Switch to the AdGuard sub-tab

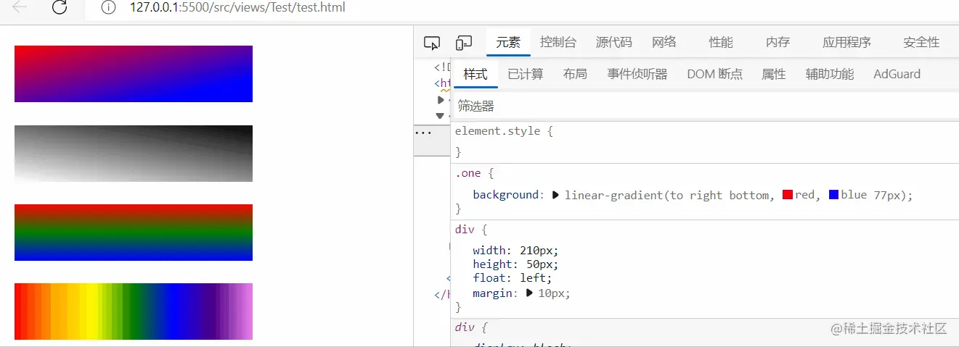[x=897, y=74]
